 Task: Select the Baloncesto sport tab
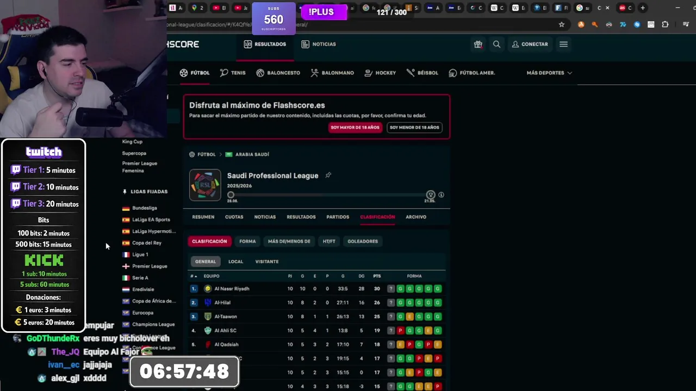point(278,73)
